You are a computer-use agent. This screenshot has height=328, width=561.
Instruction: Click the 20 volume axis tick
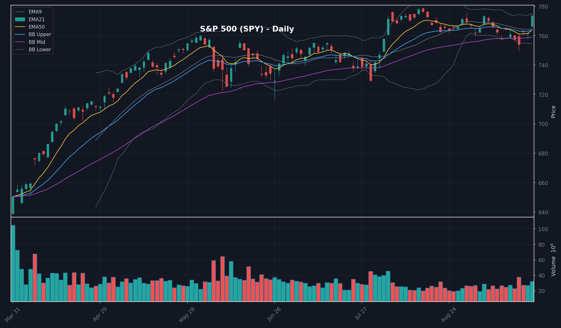click(541, 291)
